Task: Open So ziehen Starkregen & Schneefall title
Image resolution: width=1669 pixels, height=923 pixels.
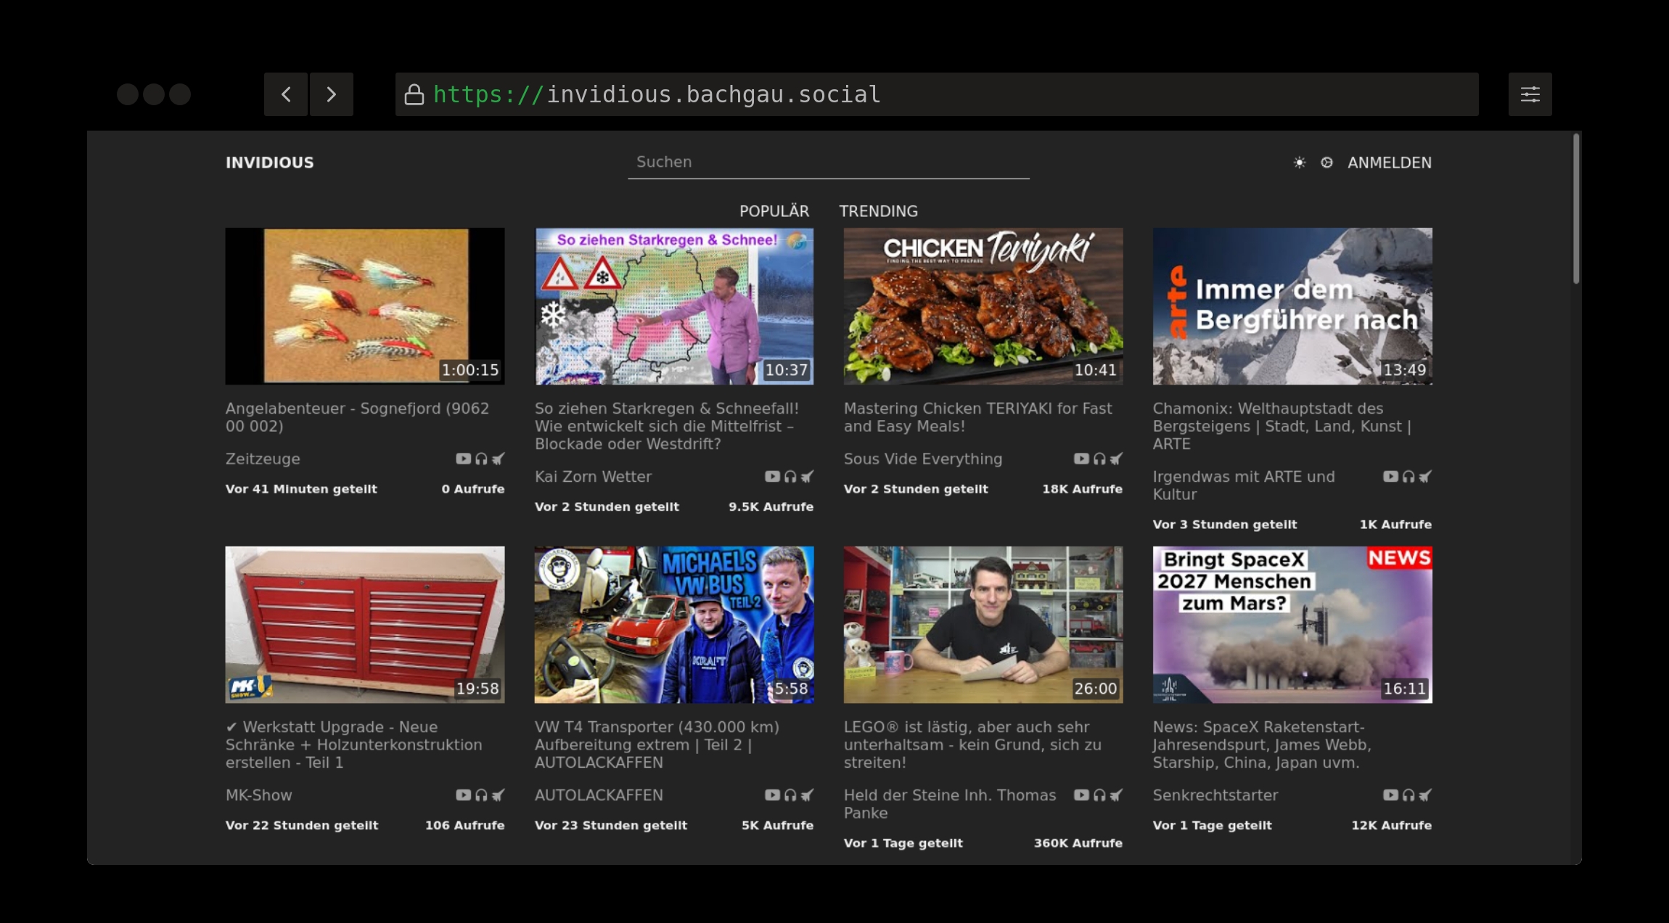Action: click(666, 426)
